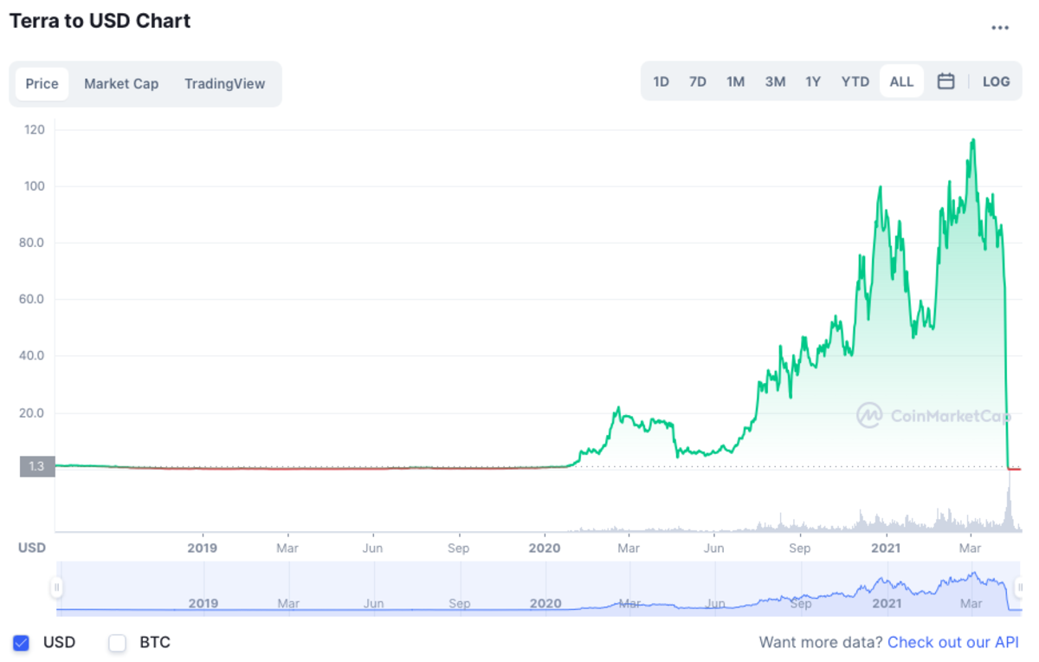Open the Check out our API link

[x=952, y=642]
